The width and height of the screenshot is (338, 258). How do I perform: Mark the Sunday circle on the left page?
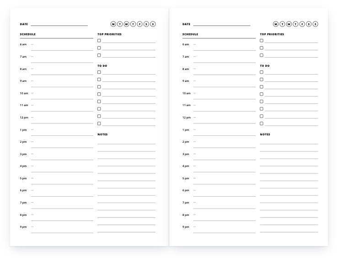153,24
